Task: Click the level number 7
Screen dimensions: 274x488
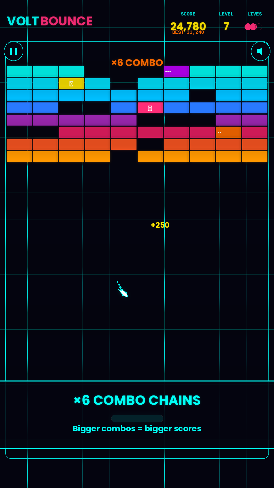Action: tap(226, 26)
